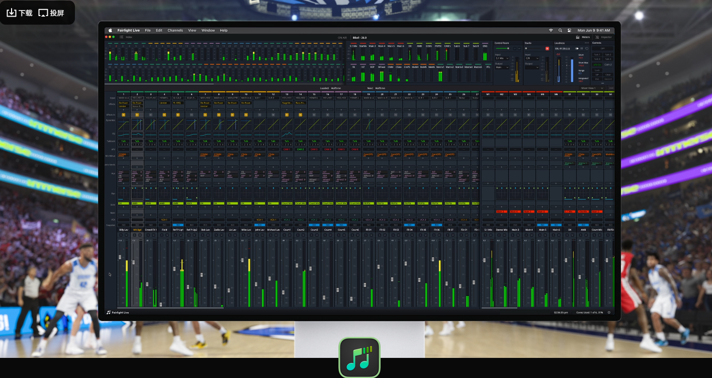Open the Index panel list icon
Viewport: 712px width, 378px height.
tap(121, 37)
